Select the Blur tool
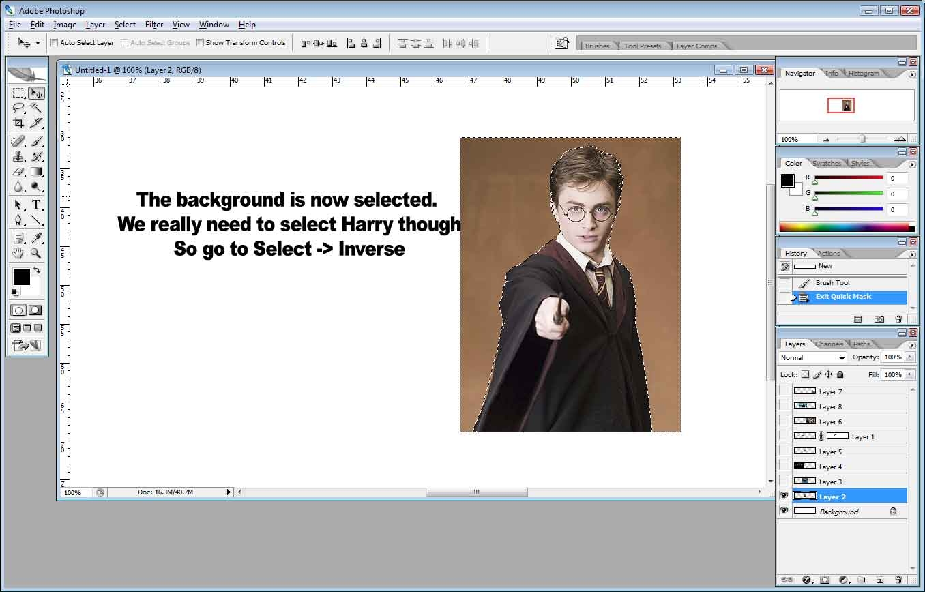This screenshot has height=592, width=925. click(x=18, y=187)
